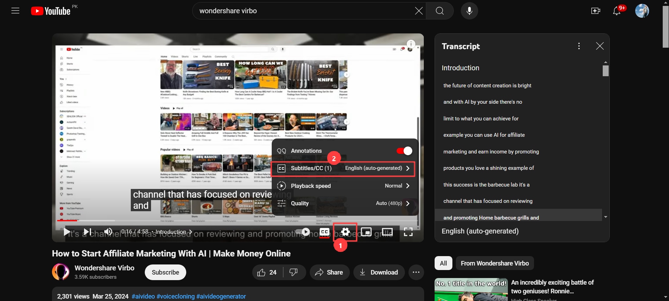Open the Create video menu
Screen dimensions: 669x301
[x=596, y=11]
